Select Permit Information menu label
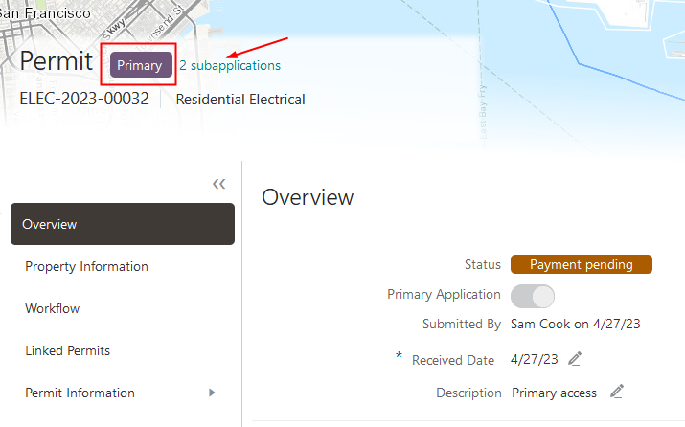The height and width of the screenshot is (427, 685). coord(80,393)
